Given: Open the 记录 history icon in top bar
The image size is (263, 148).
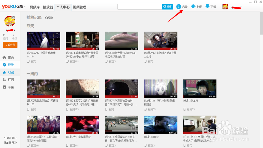Looking at the screenshot, I should coord(179,7).
